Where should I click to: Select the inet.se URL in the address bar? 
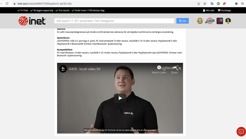44,4
